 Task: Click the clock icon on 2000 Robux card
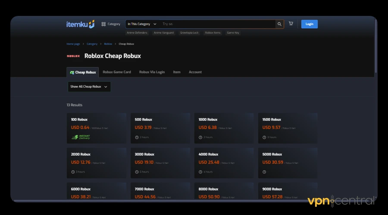(73, 172)
